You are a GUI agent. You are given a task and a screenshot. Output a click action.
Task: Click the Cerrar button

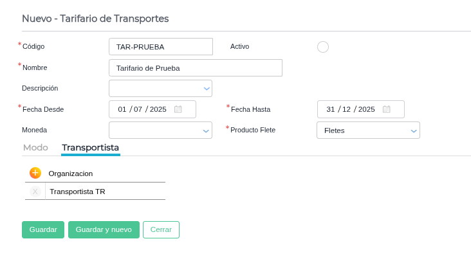coord(161,229)
